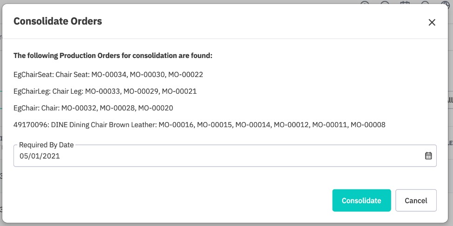Click order number MO-00034
Viewport: 453px width, 226px height.
pyautogui.click(x=109, y=75)
